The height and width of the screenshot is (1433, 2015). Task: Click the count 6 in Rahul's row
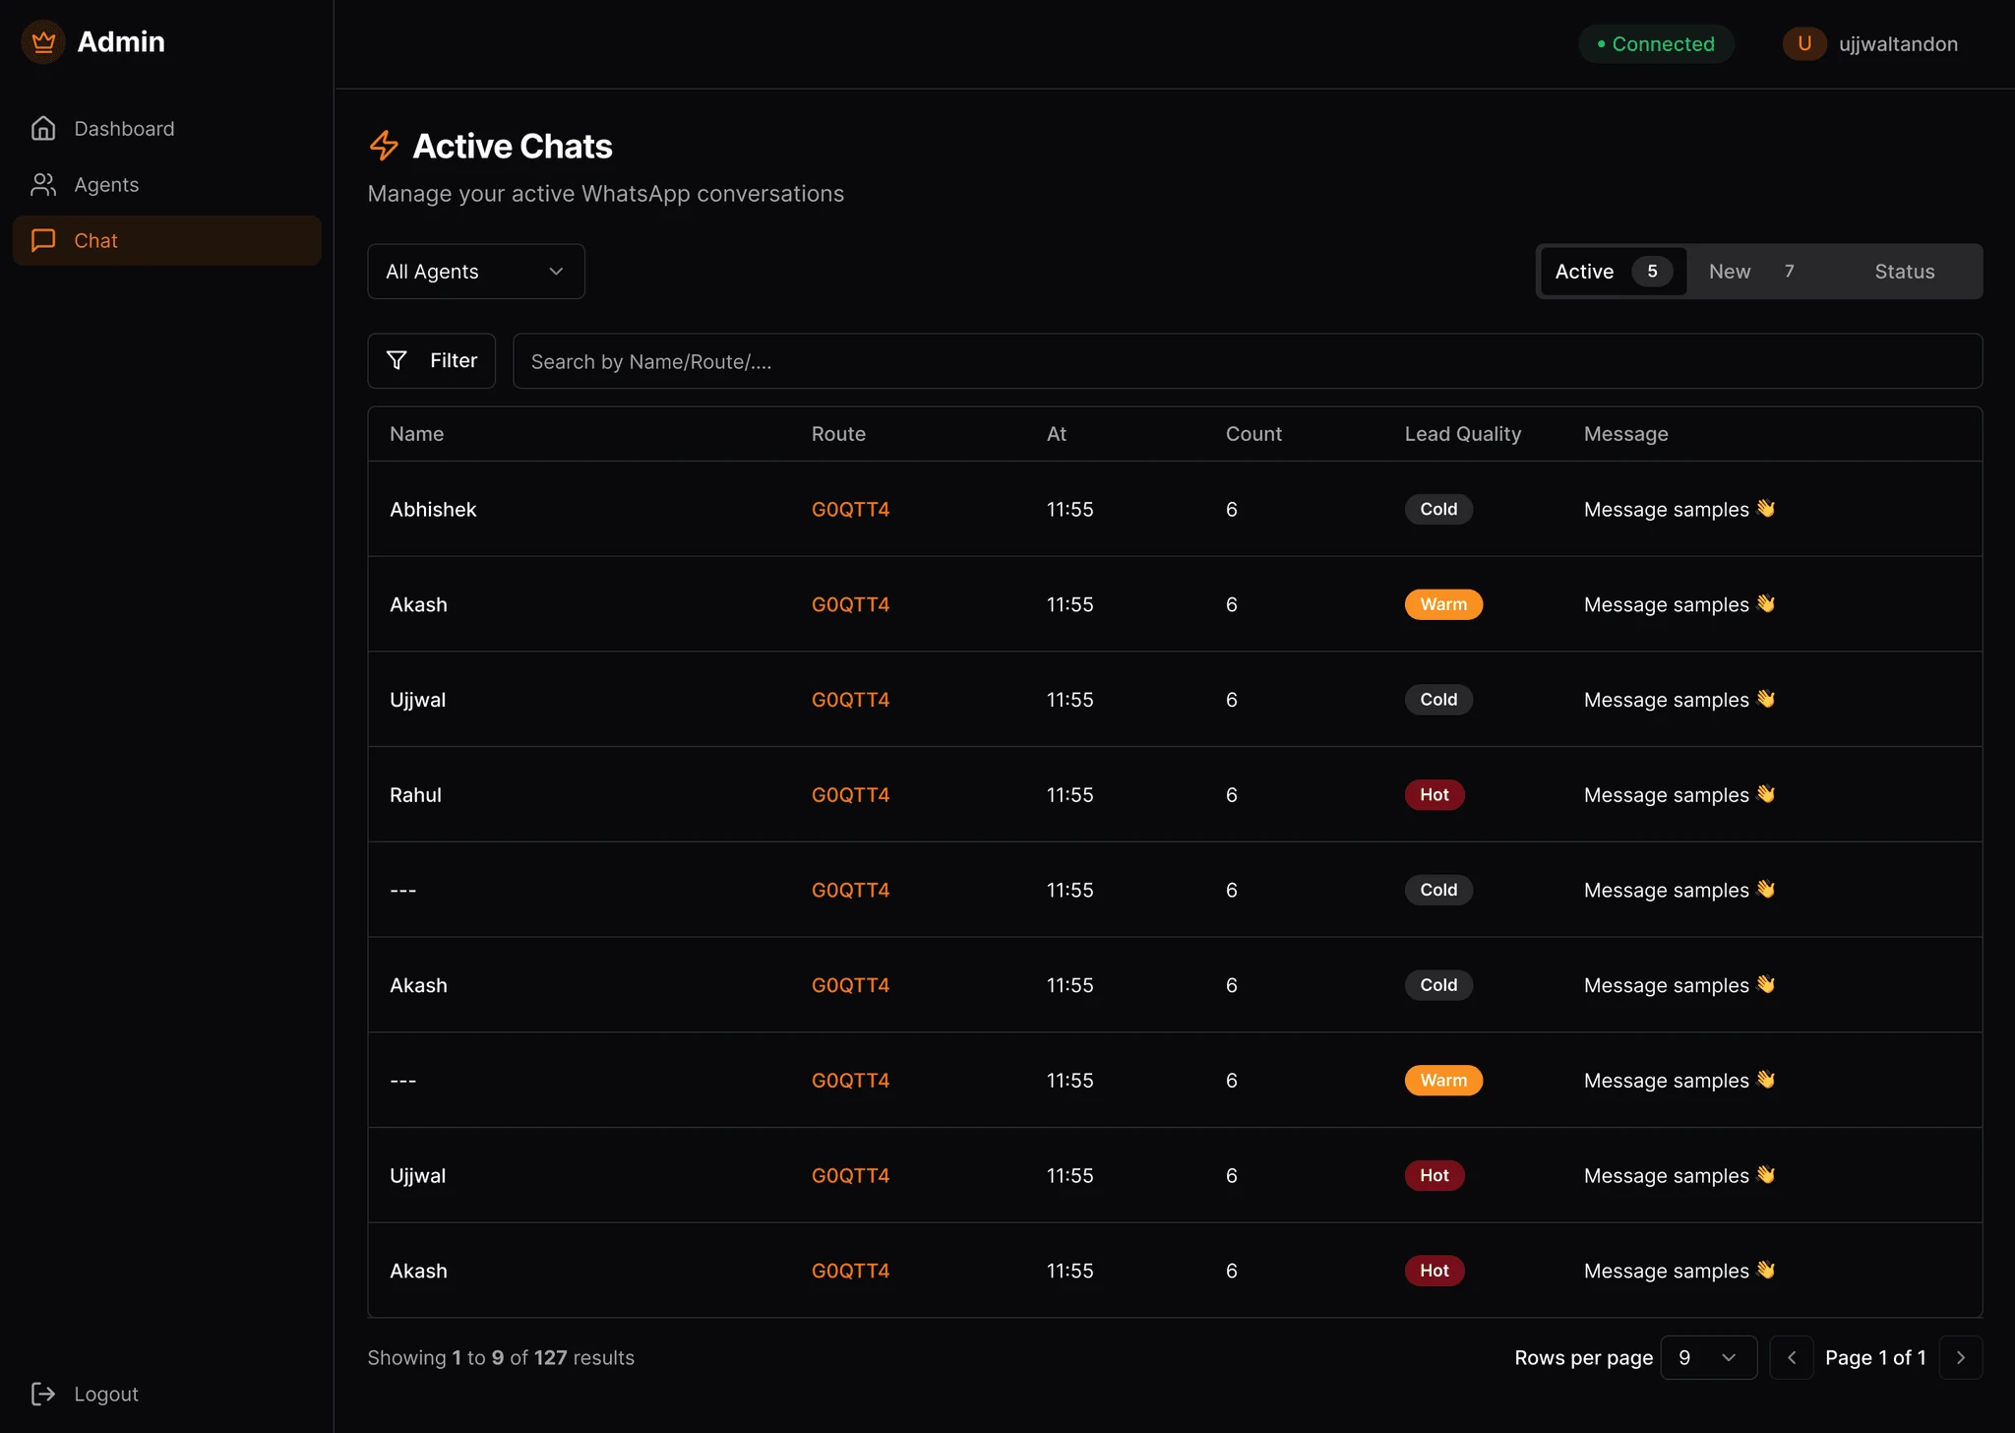point(1232,795)
